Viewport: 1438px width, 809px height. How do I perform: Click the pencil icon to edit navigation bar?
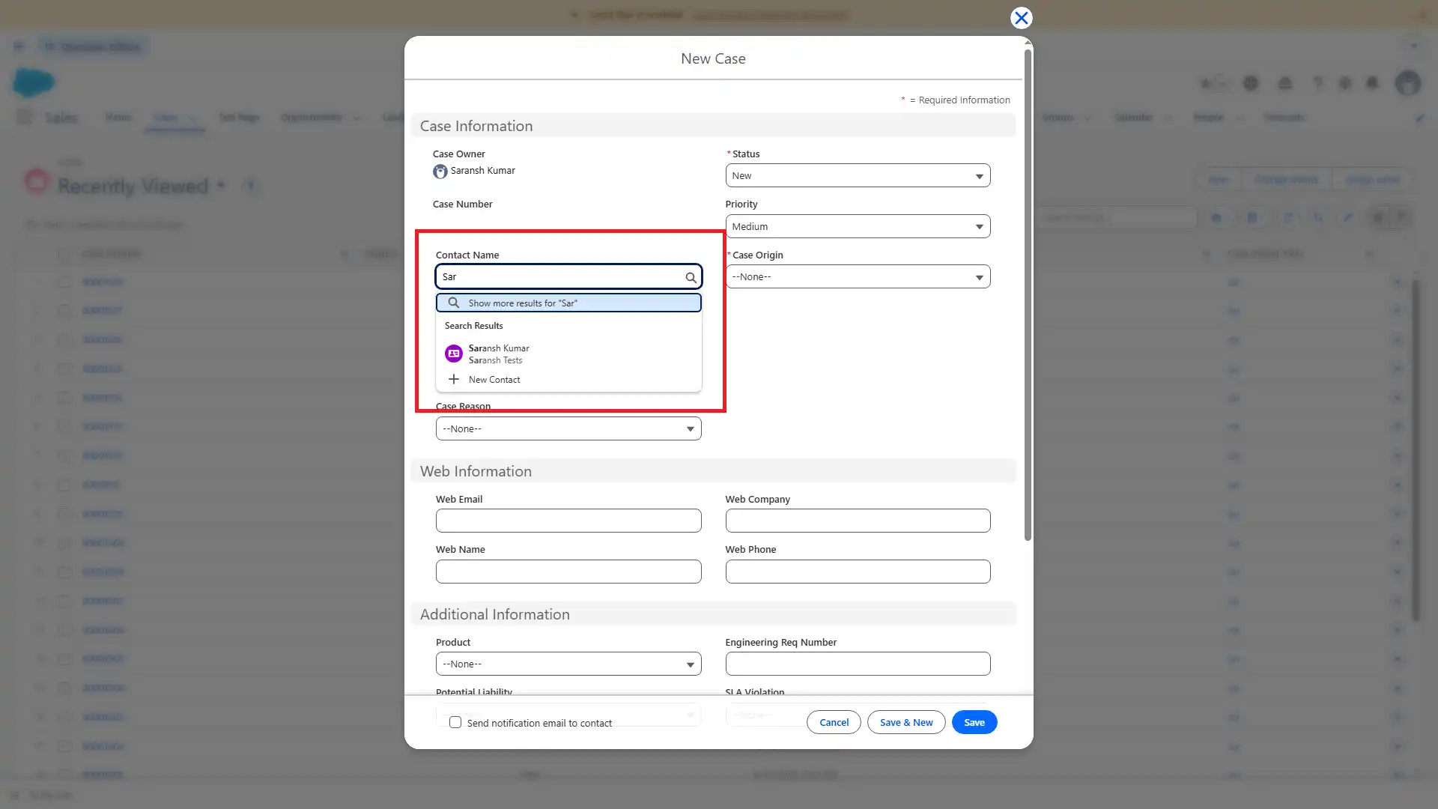pos(1420,118)
